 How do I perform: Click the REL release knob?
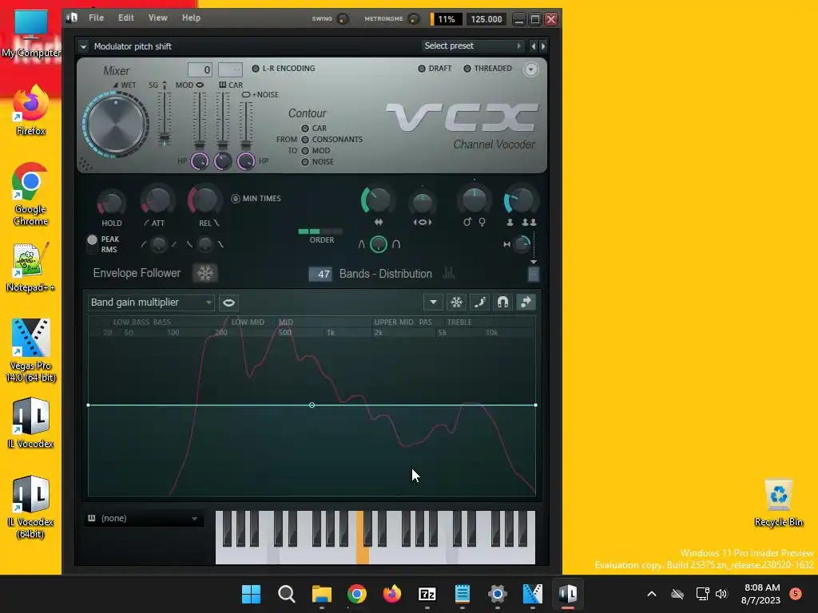pyautogui.click(x=204, y=200)
